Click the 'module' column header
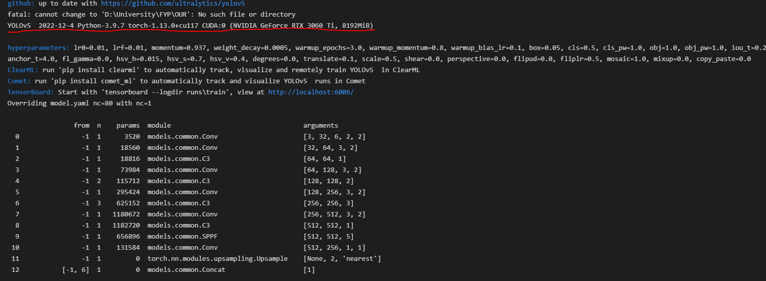 [x=159, y=125]
